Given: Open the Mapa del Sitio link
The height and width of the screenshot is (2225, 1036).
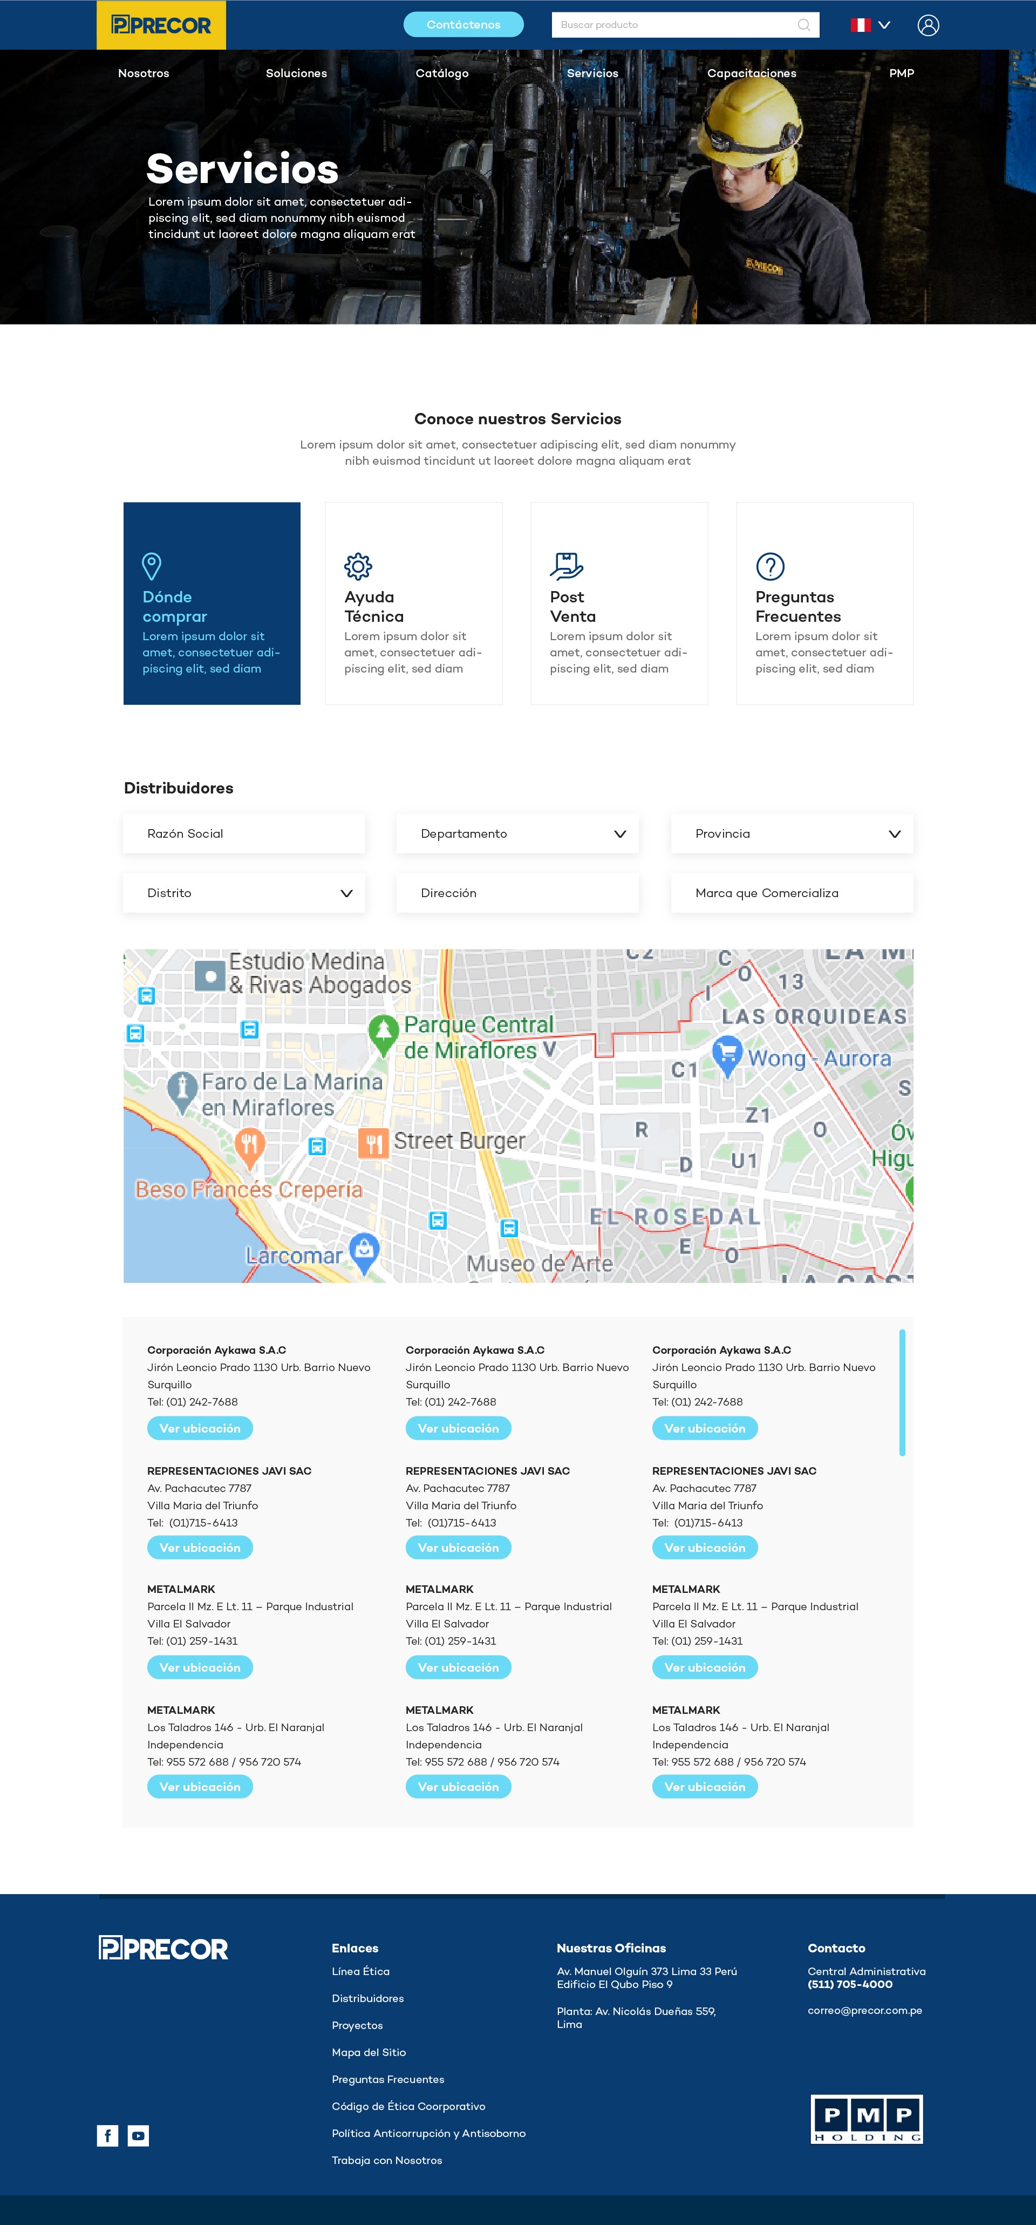Looking at the screenshot, I should 369,2052.
